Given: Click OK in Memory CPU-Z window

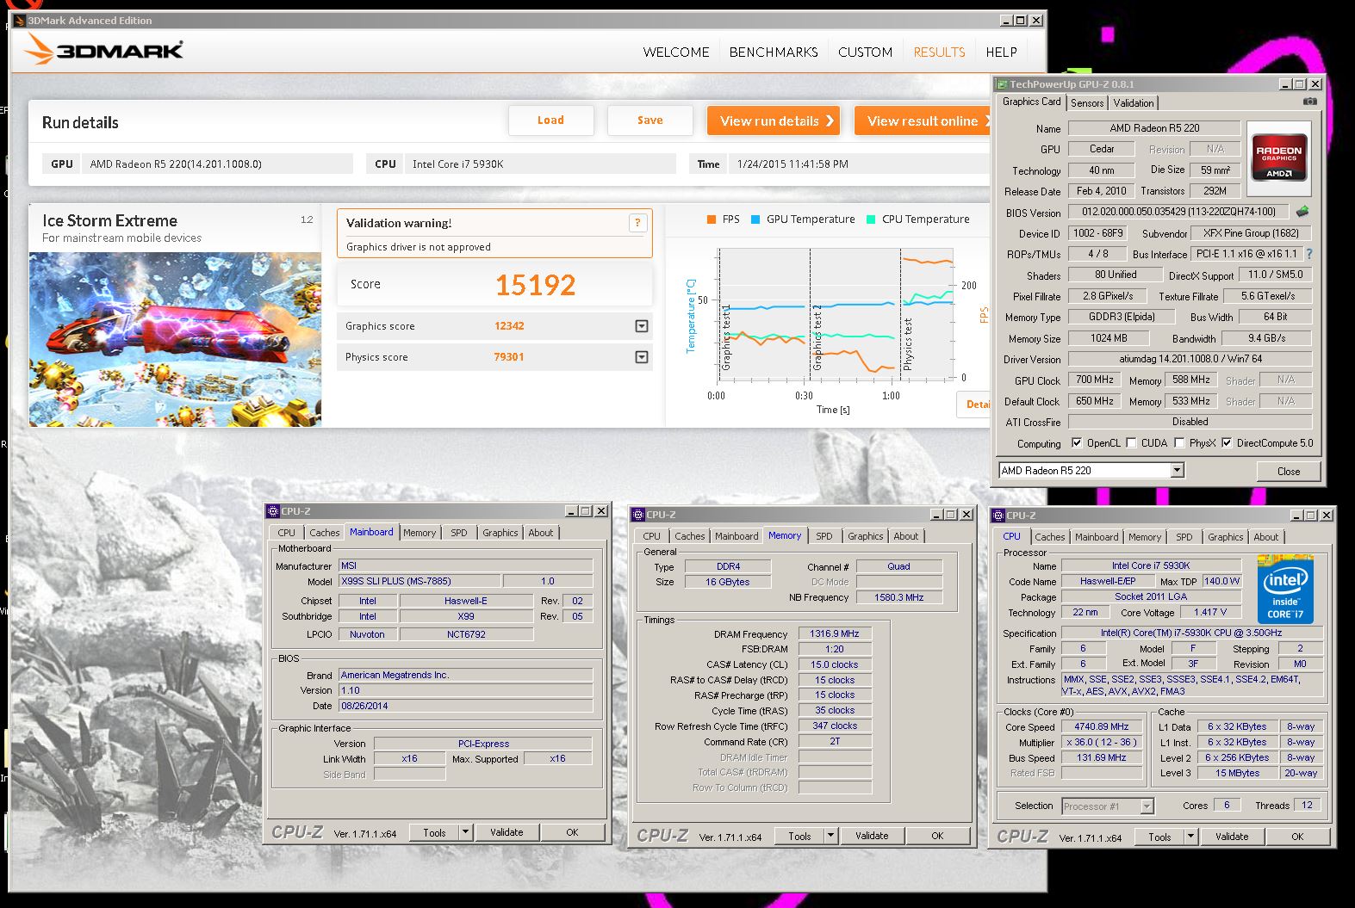Looking at the screenshot, I should pyautogui.click(x=937, y=836).
